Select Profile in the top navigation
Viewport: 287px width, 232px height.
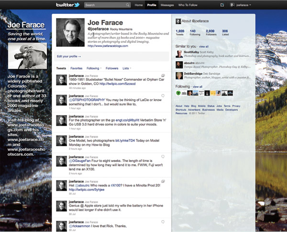[152, 5]
